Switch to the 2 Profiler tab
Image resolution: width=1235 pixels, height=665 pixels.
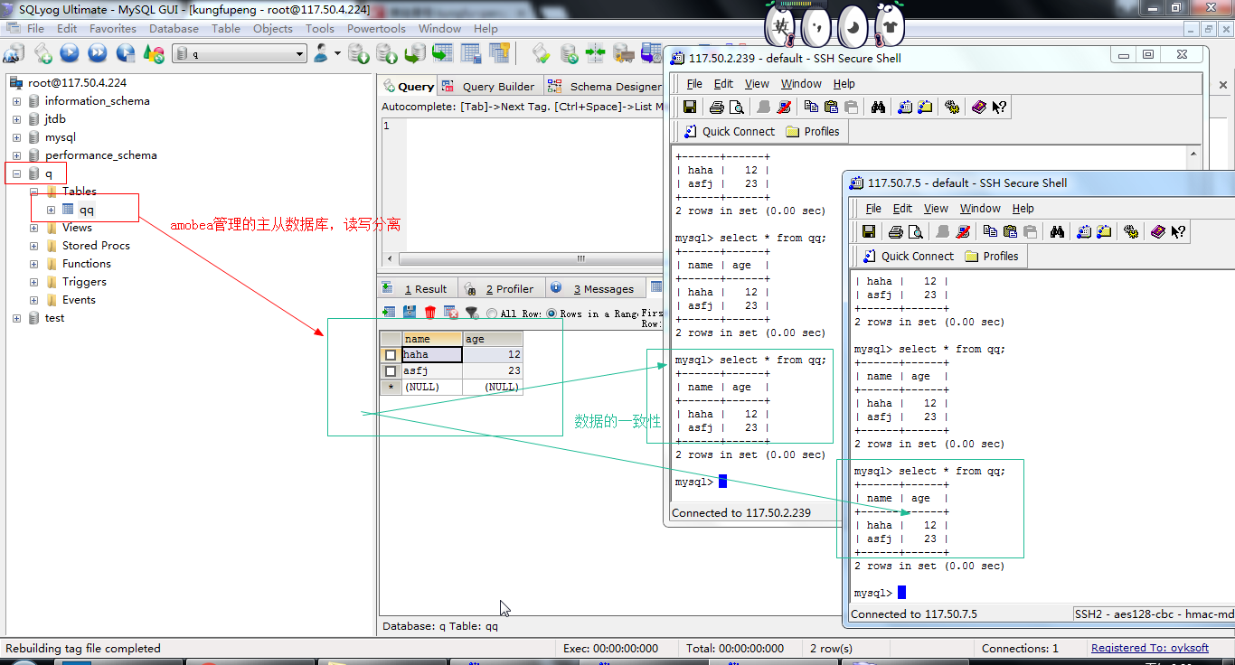point(500,289)
